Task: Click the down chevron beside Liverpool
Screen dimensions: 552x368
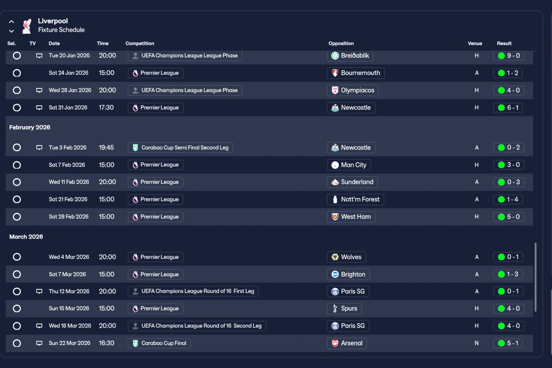Action: point(12,31)
